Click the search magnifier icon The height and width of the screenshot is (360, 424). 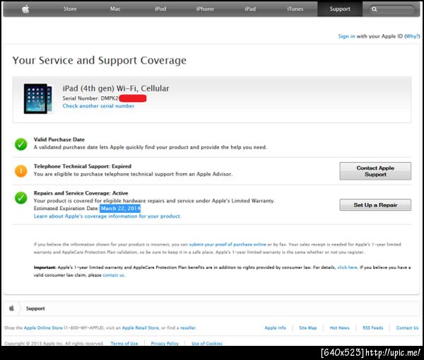point(375,9)
